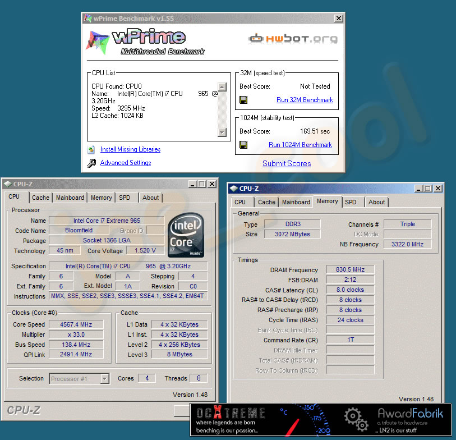The height and width of the screenshot is (440, 456).
Task: Click the AwardFabrik gears logo
Action: point(356,419)
